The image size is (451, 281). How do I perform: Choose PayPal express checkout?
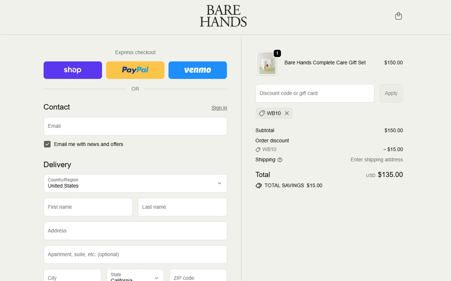click(x=135, y=70)
